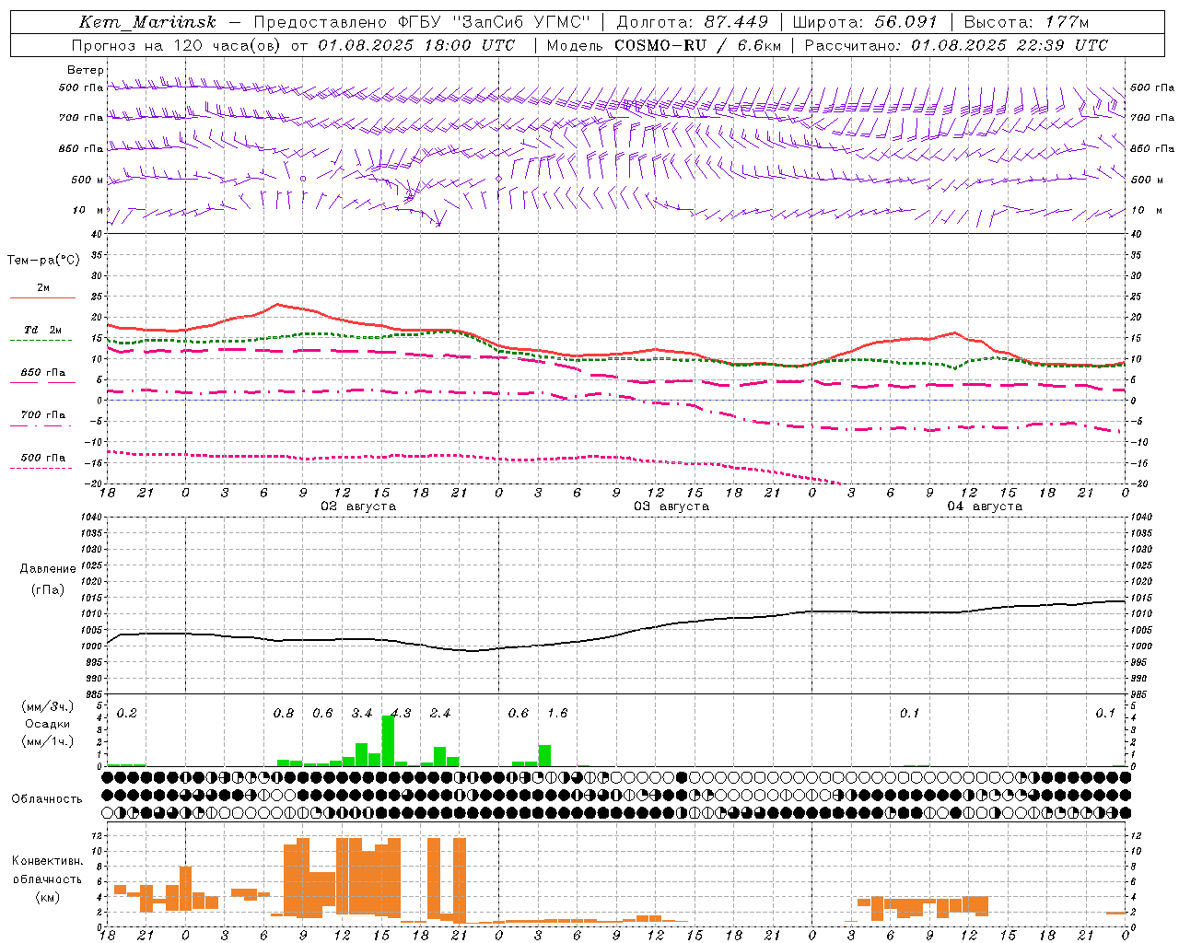Select the 'Предоставлено ФГБУ "ЗапСиб УГМС"' provider text

pyautogui.click(x=422, y=22)
